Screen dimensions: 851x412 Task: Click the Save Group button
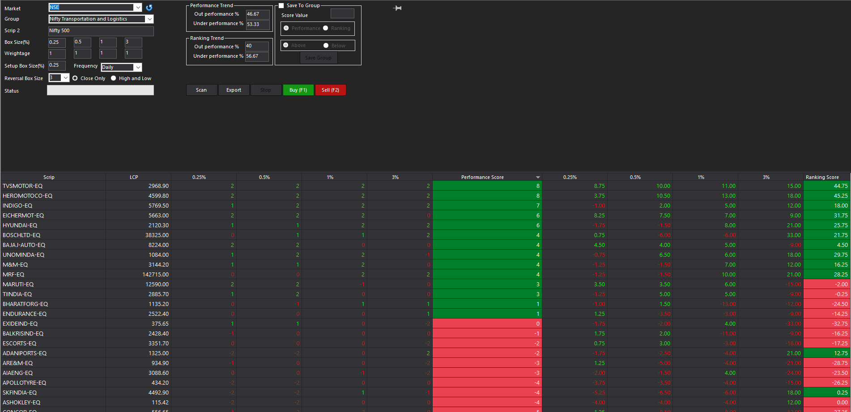point(318,58)
